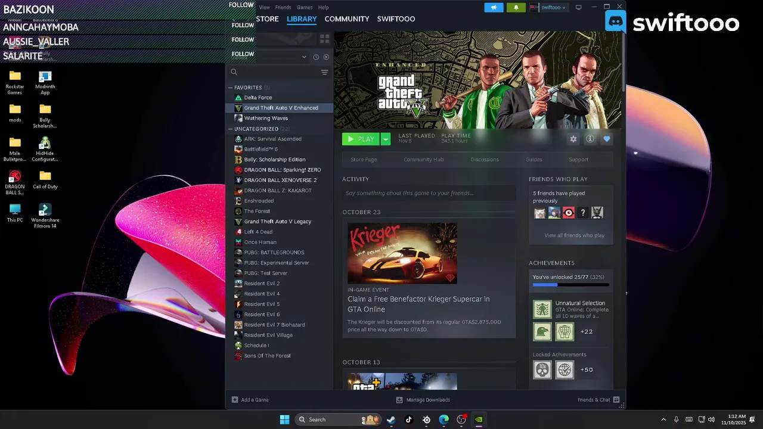
Task: Expand the library games filter dropdown
Action: point(304,57)
